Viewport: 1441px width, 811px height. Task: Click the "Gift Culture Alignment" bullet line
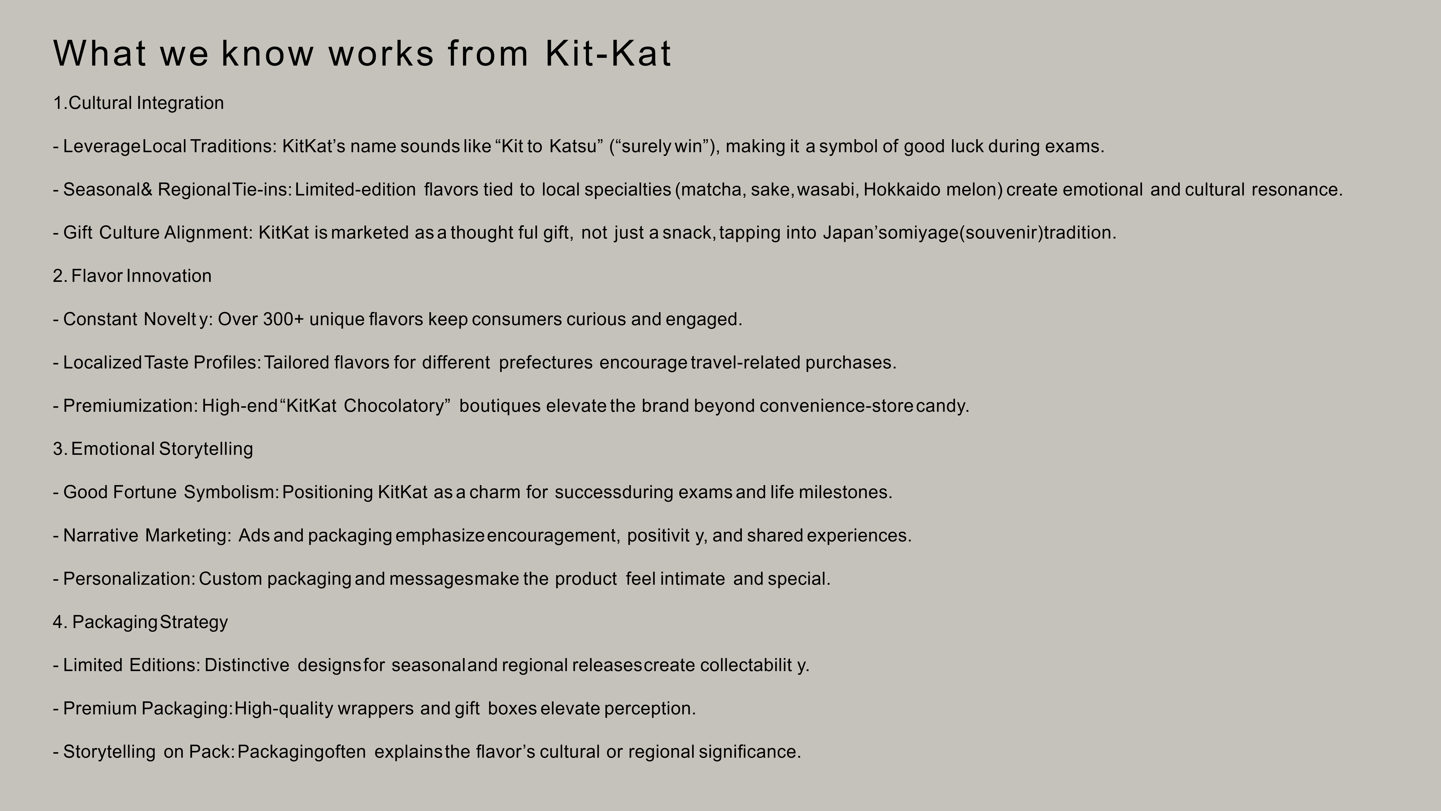[x=584, y=233]
